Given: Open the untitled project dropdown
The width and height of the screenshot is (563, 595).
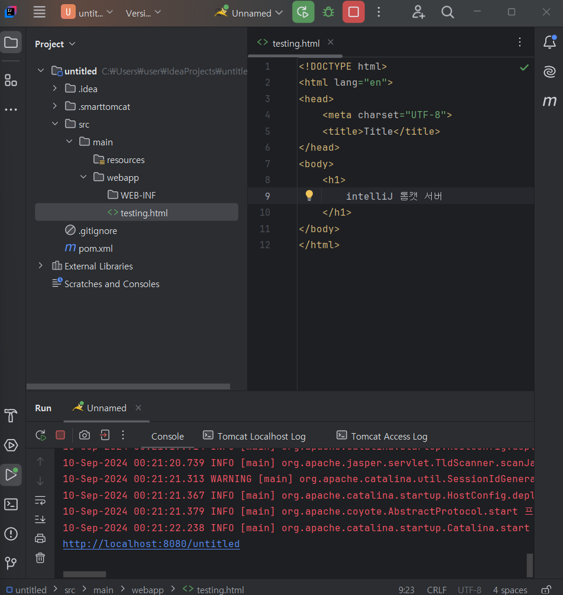Looking at the screenshot, I should coord(87,12).
